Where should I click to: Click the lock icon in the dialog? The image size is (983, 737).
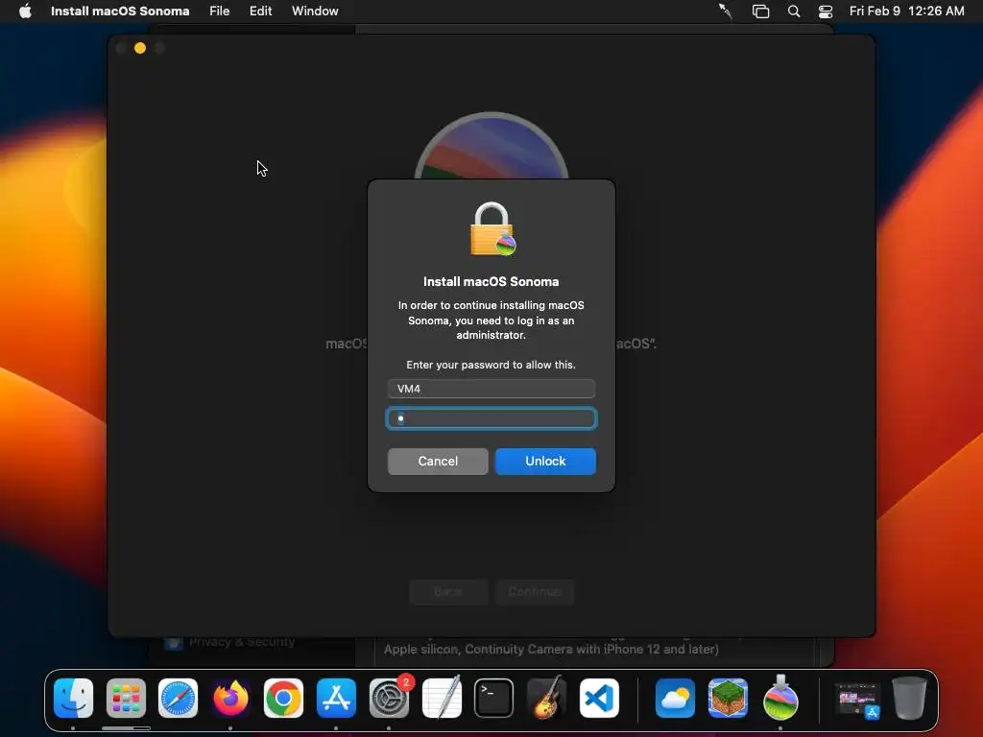point(492,229)
